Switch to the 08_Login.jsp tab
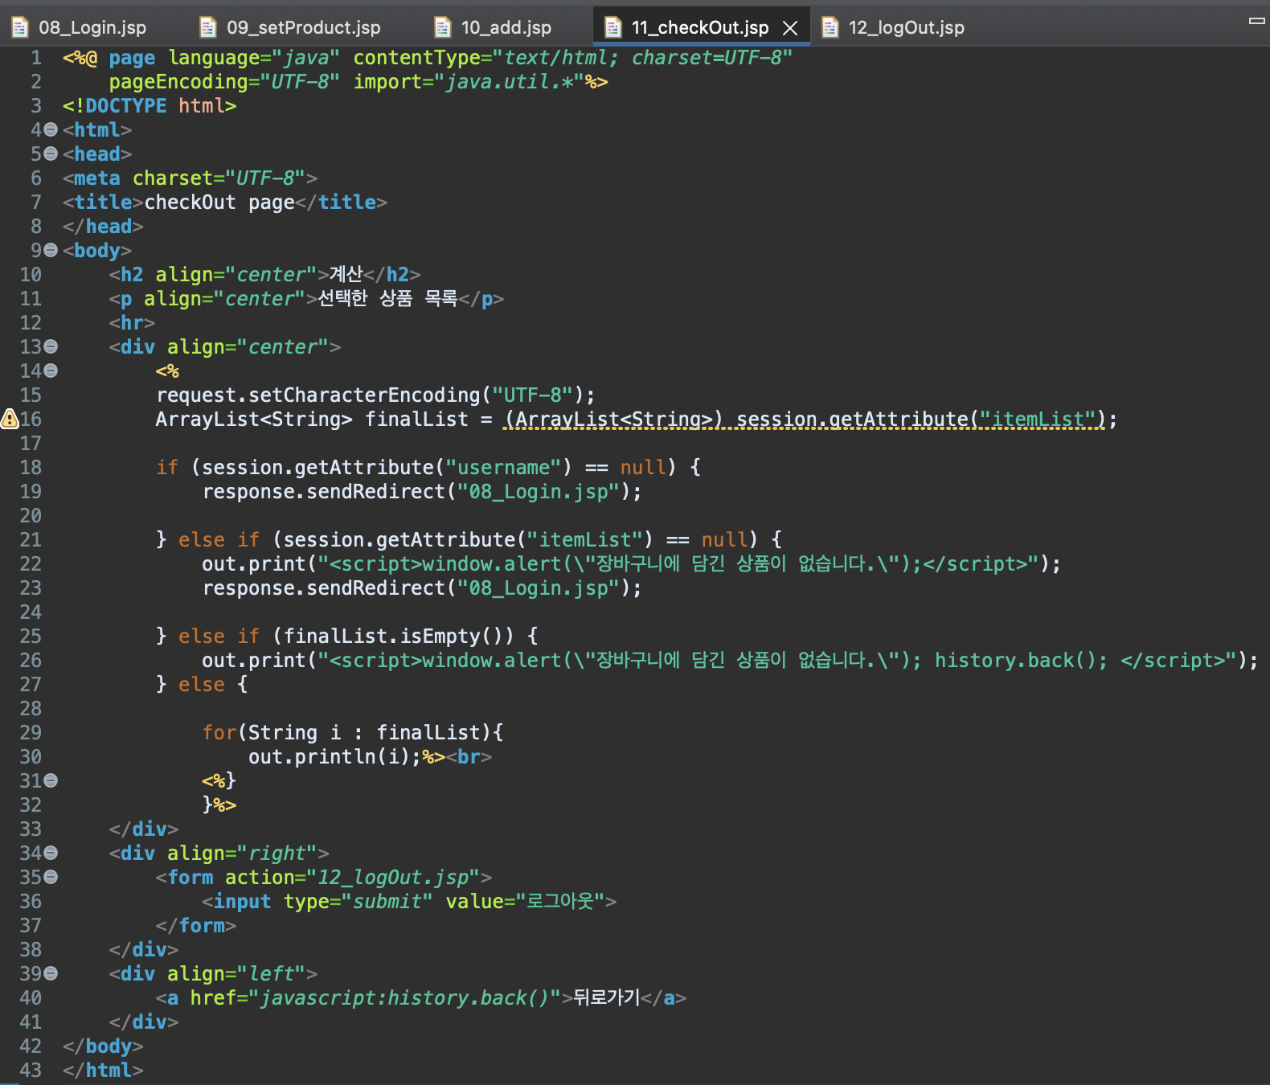This screenshot has height=1085, width=1270. coord(79,27)
